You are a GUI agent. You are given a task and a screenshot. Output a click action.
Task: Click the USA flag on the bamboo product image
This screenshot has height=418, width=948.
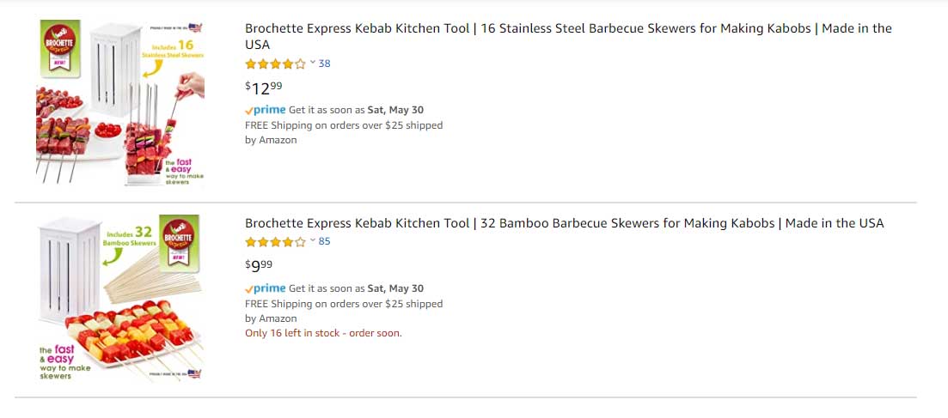click(194, 373)
